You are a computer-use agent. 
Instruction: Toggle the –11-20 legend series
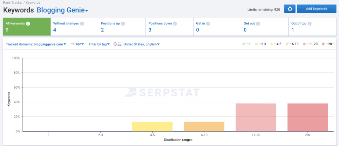coord(310,44)
